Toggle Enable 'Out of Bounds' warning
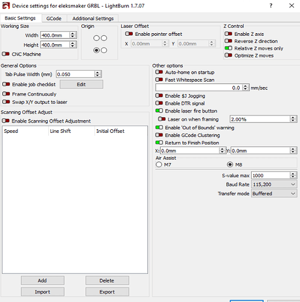 point(159,127)
